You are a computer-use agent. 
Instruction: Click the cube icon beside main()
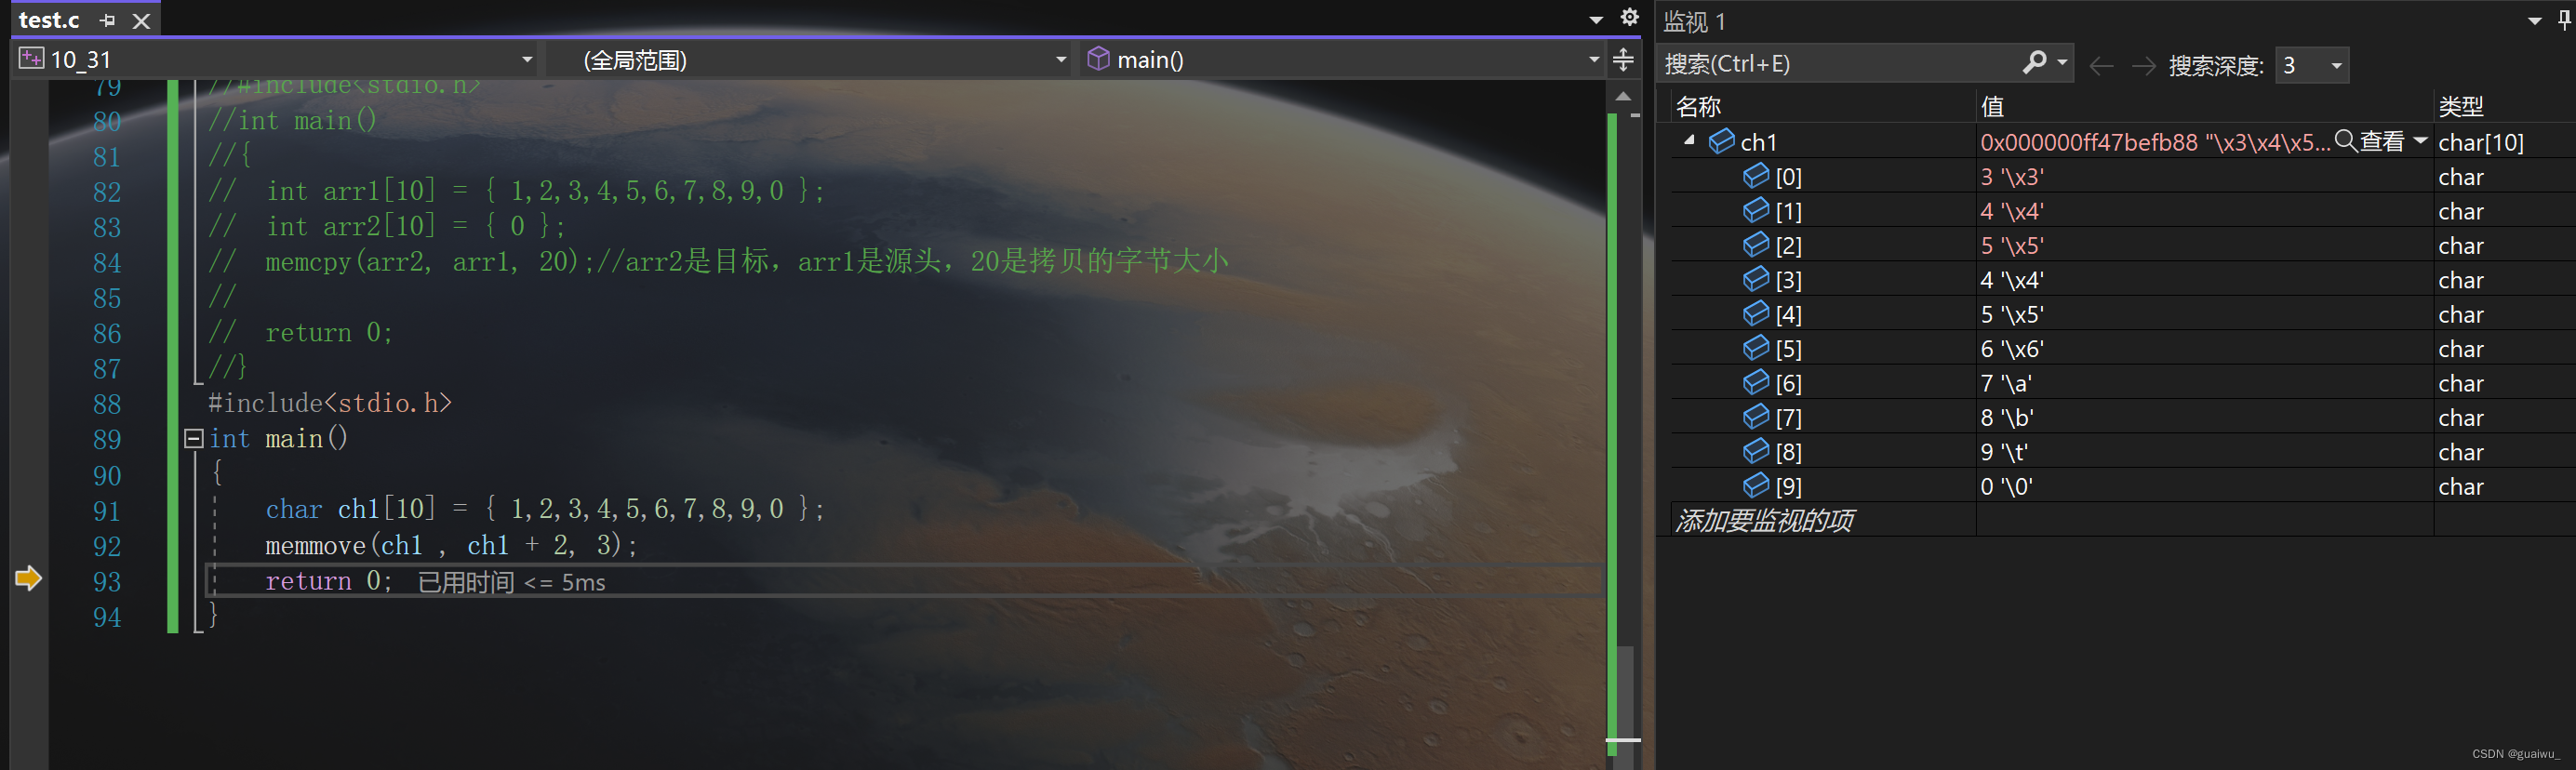(1098, 59)
